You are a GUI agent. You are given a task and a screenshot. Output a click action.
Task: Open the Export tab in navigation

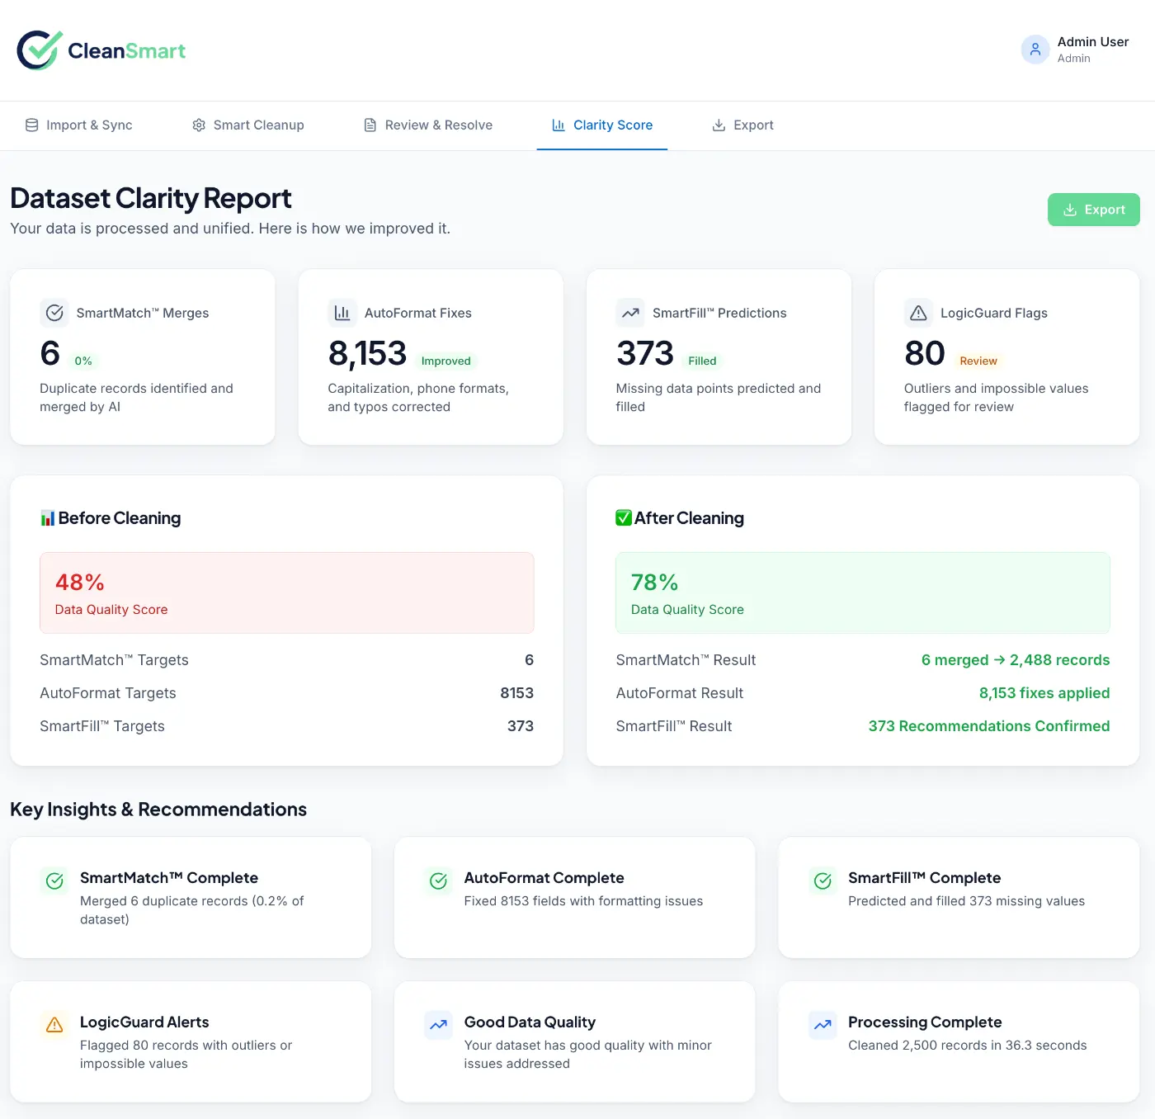[x=742, y=125]
